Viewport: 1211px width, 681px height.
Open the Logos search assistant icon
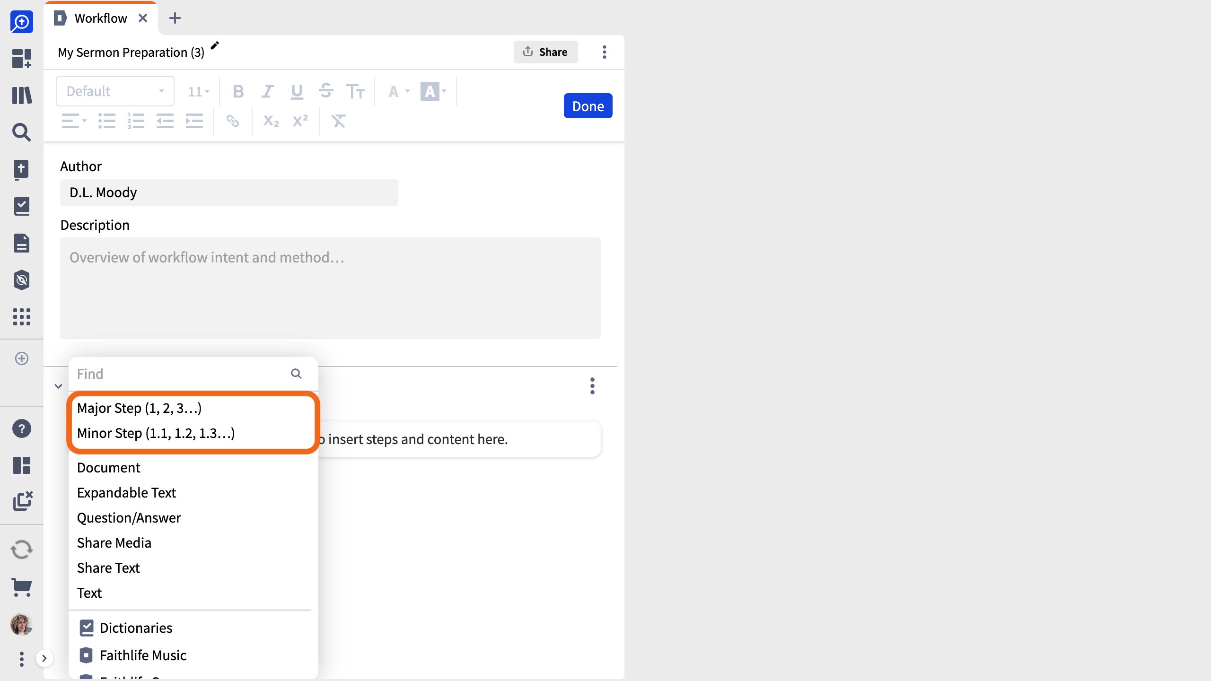(x=22, y=22)
